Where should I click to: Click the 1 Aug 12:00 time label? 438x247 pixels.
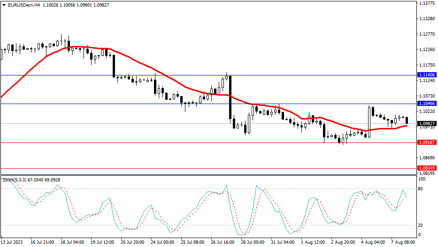point(312,242)
